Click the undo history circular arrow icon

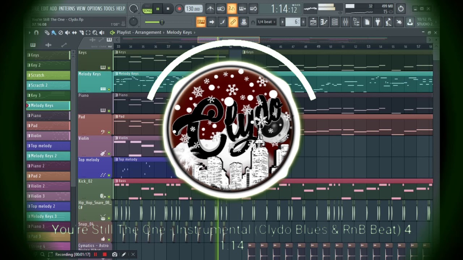tap(401, 9)
